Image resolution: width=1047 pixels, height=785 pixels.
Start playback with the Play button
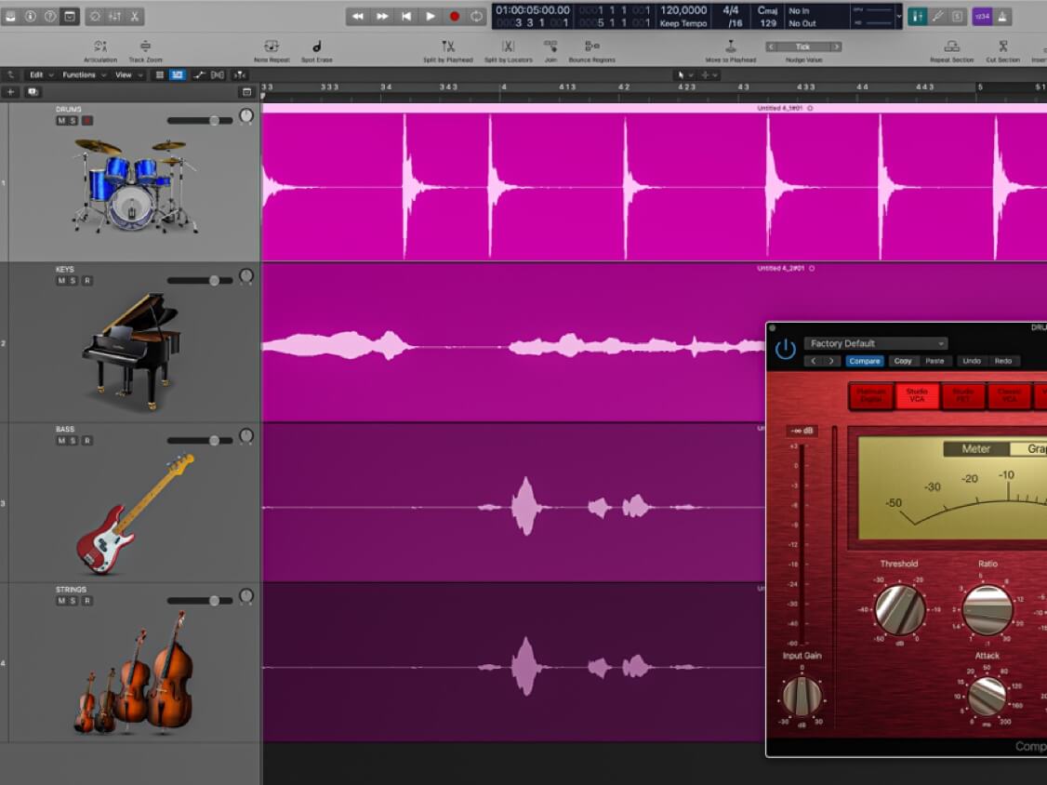[430, 16]
